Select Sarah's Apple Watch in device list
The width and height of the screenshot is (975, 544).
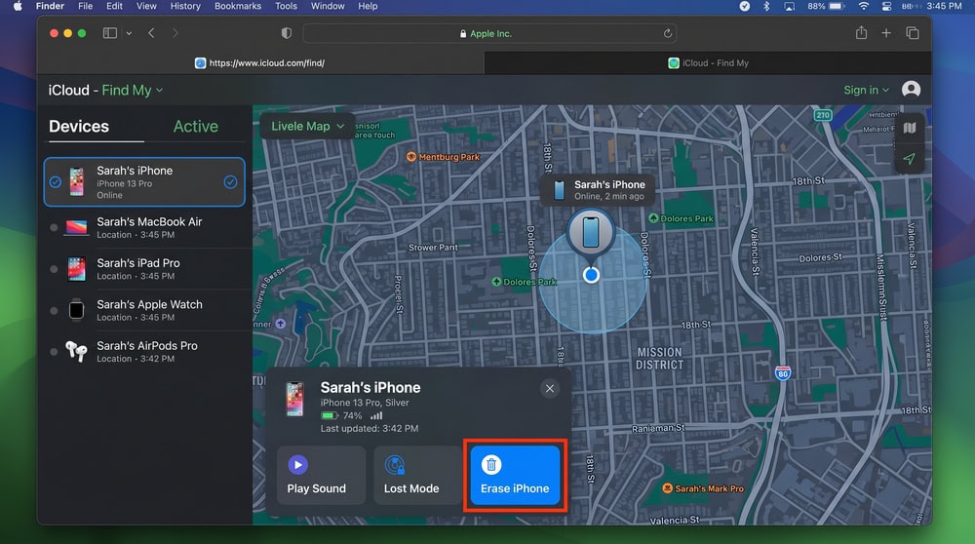[x=144, y=310]
